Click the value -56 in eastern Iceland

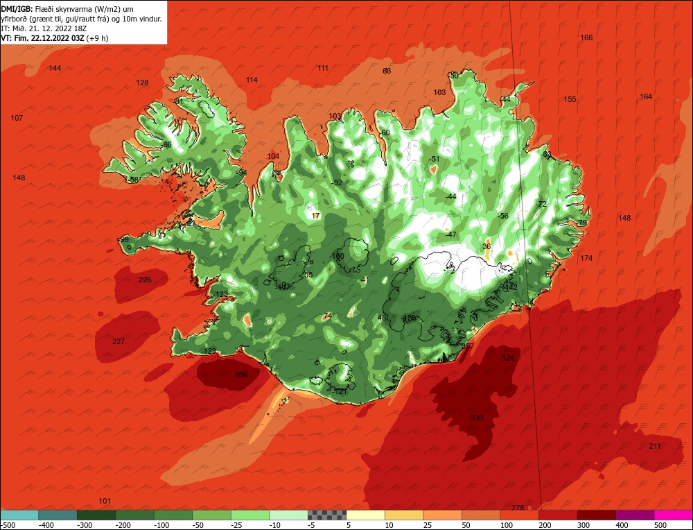503,216
